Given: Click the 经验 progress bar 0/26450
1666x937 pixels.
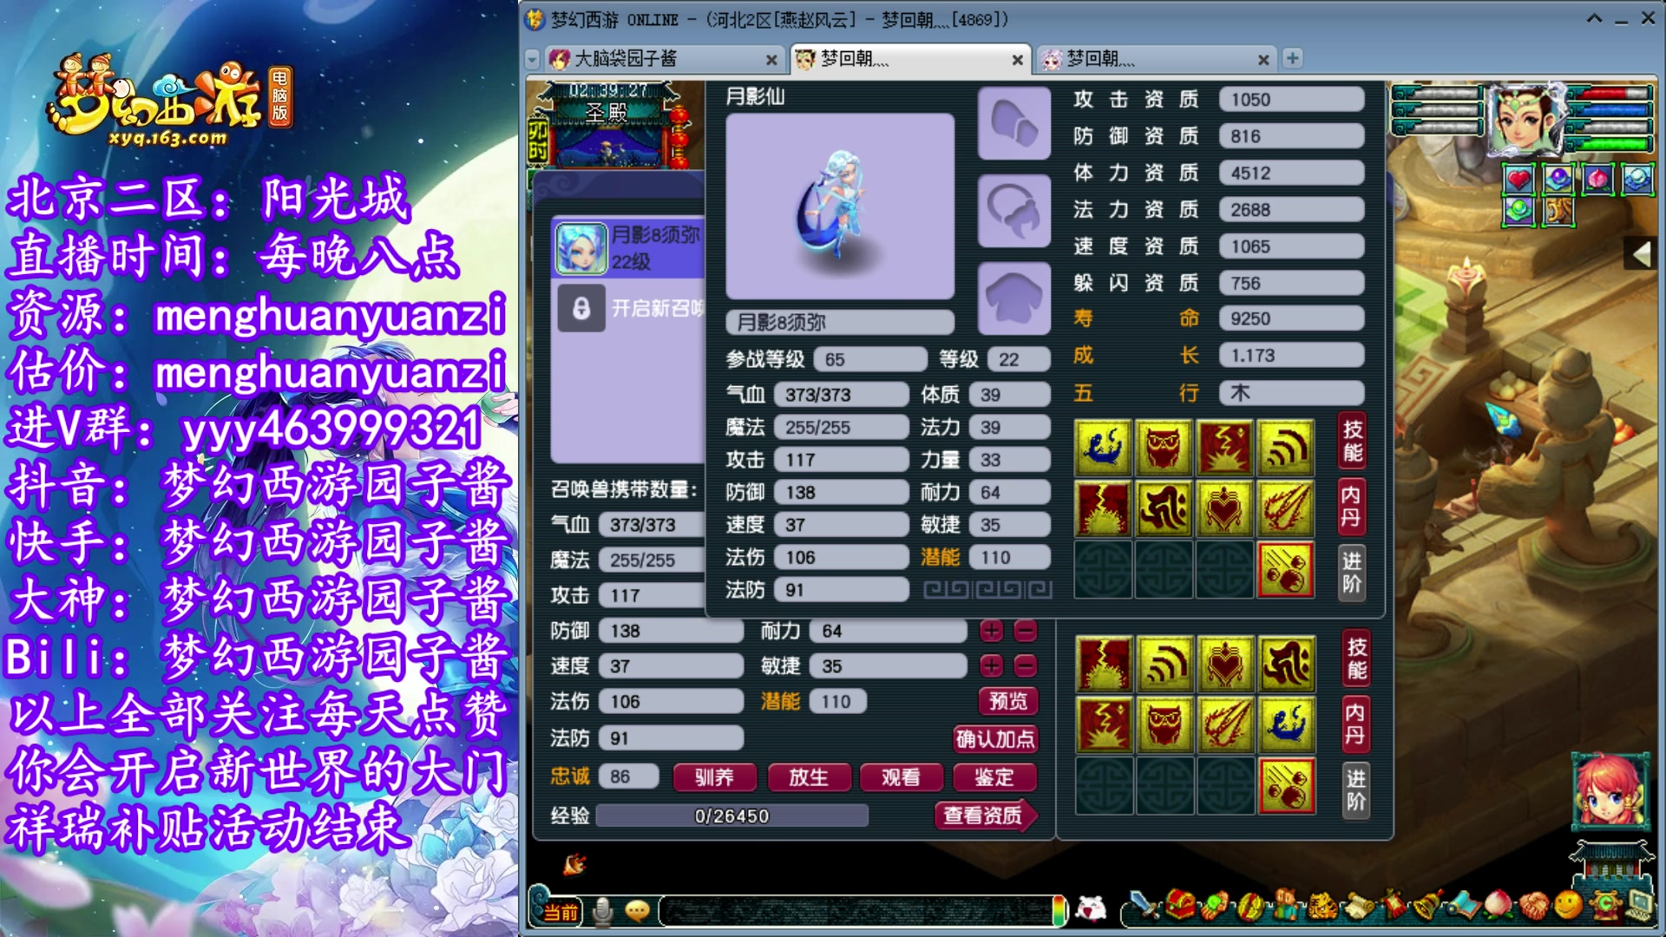Looking at the screenshot, I should 731,816.
